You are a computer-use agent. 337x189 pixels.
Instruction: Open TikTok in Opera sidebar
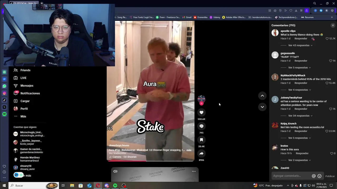[4, 100]
